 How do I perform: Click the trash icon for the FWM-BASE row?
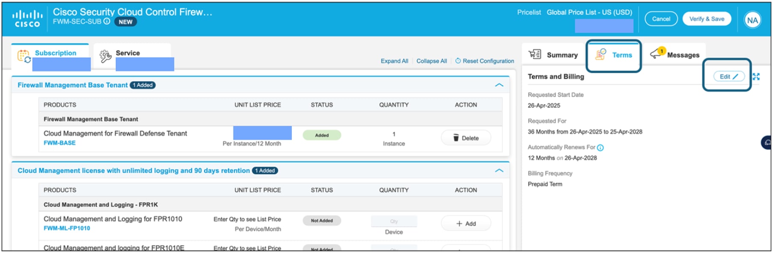[x=456, y=138]
